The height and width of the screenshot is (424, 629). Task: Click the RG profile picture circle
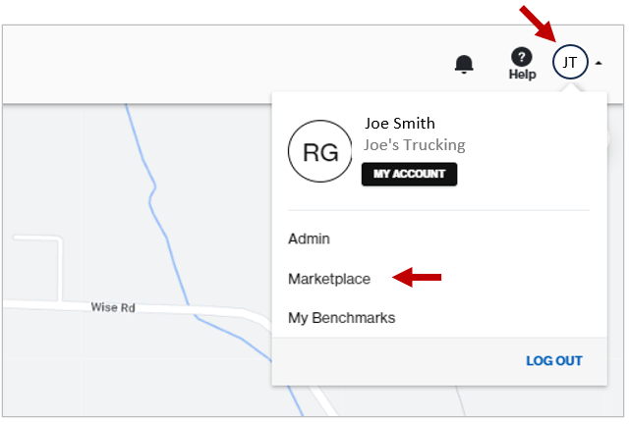320,151
